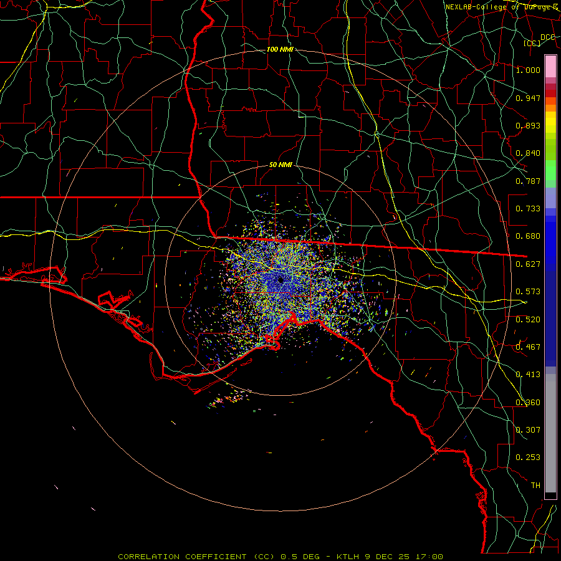Screen dimensions: 561x561
Task: Click the 0.680 scale label
Action: tap(528, 236)
